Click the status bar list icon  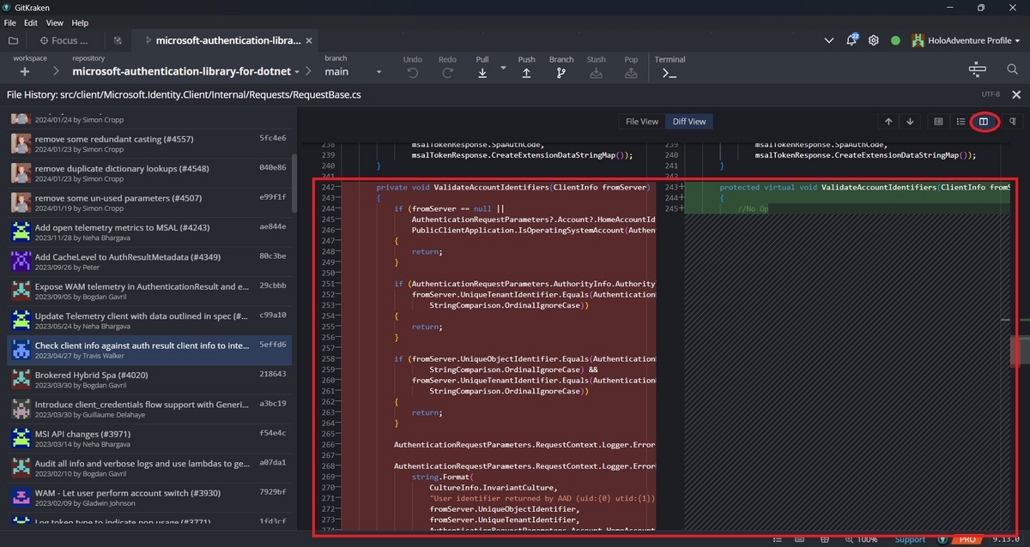776,539
